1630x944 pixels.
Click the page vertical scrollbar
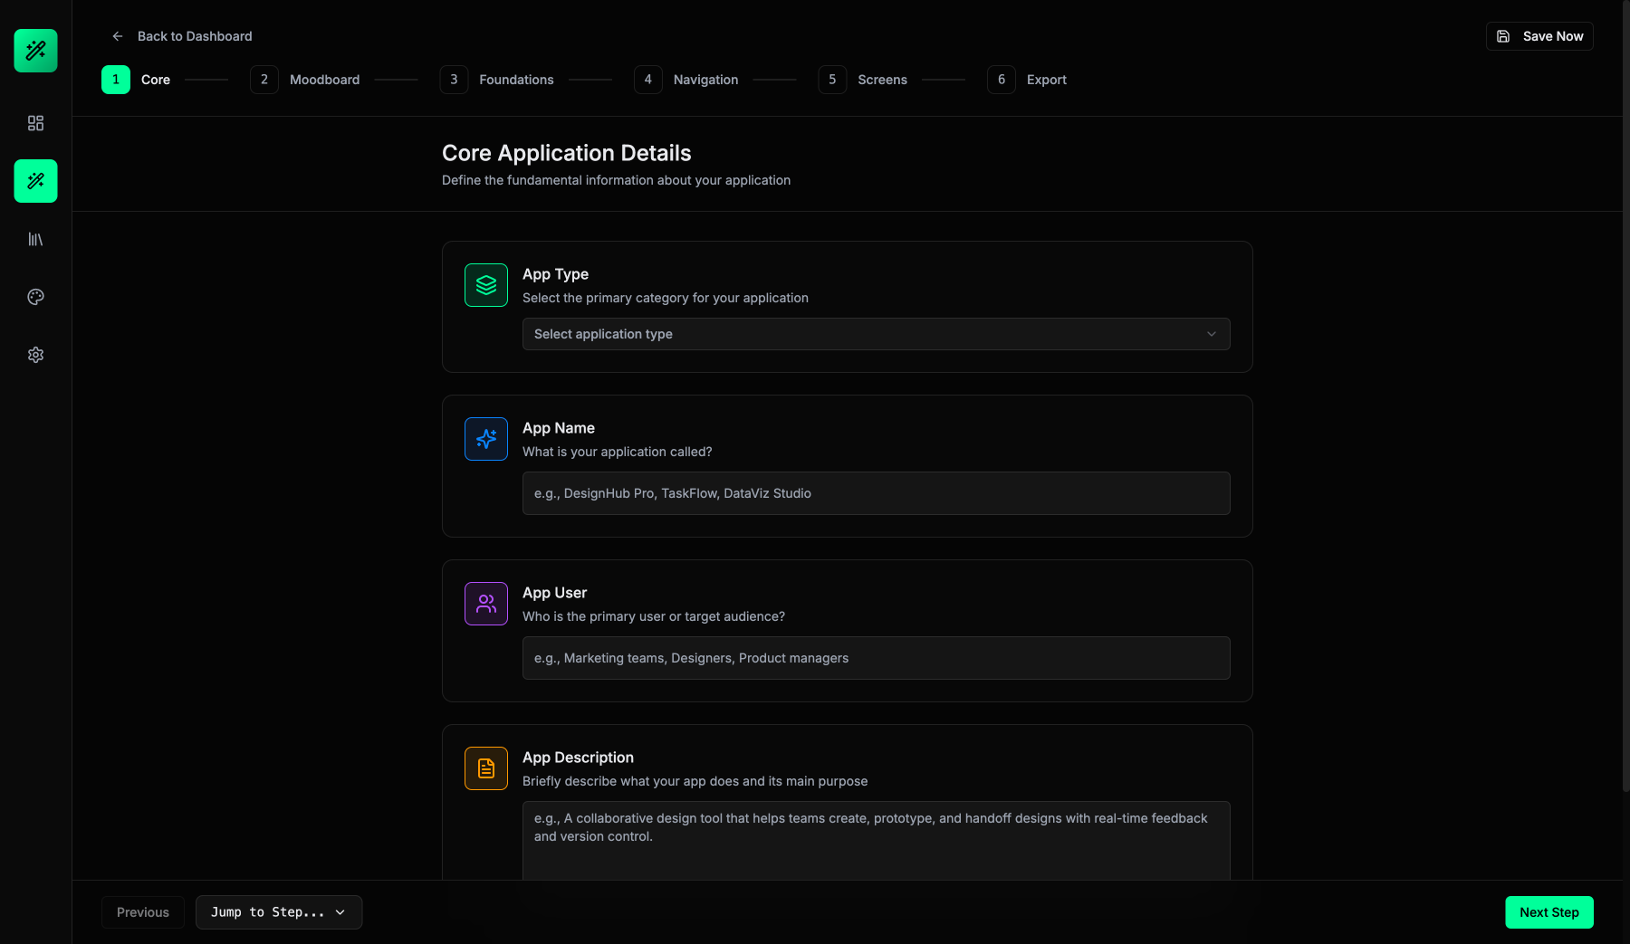coord(1625,398)
